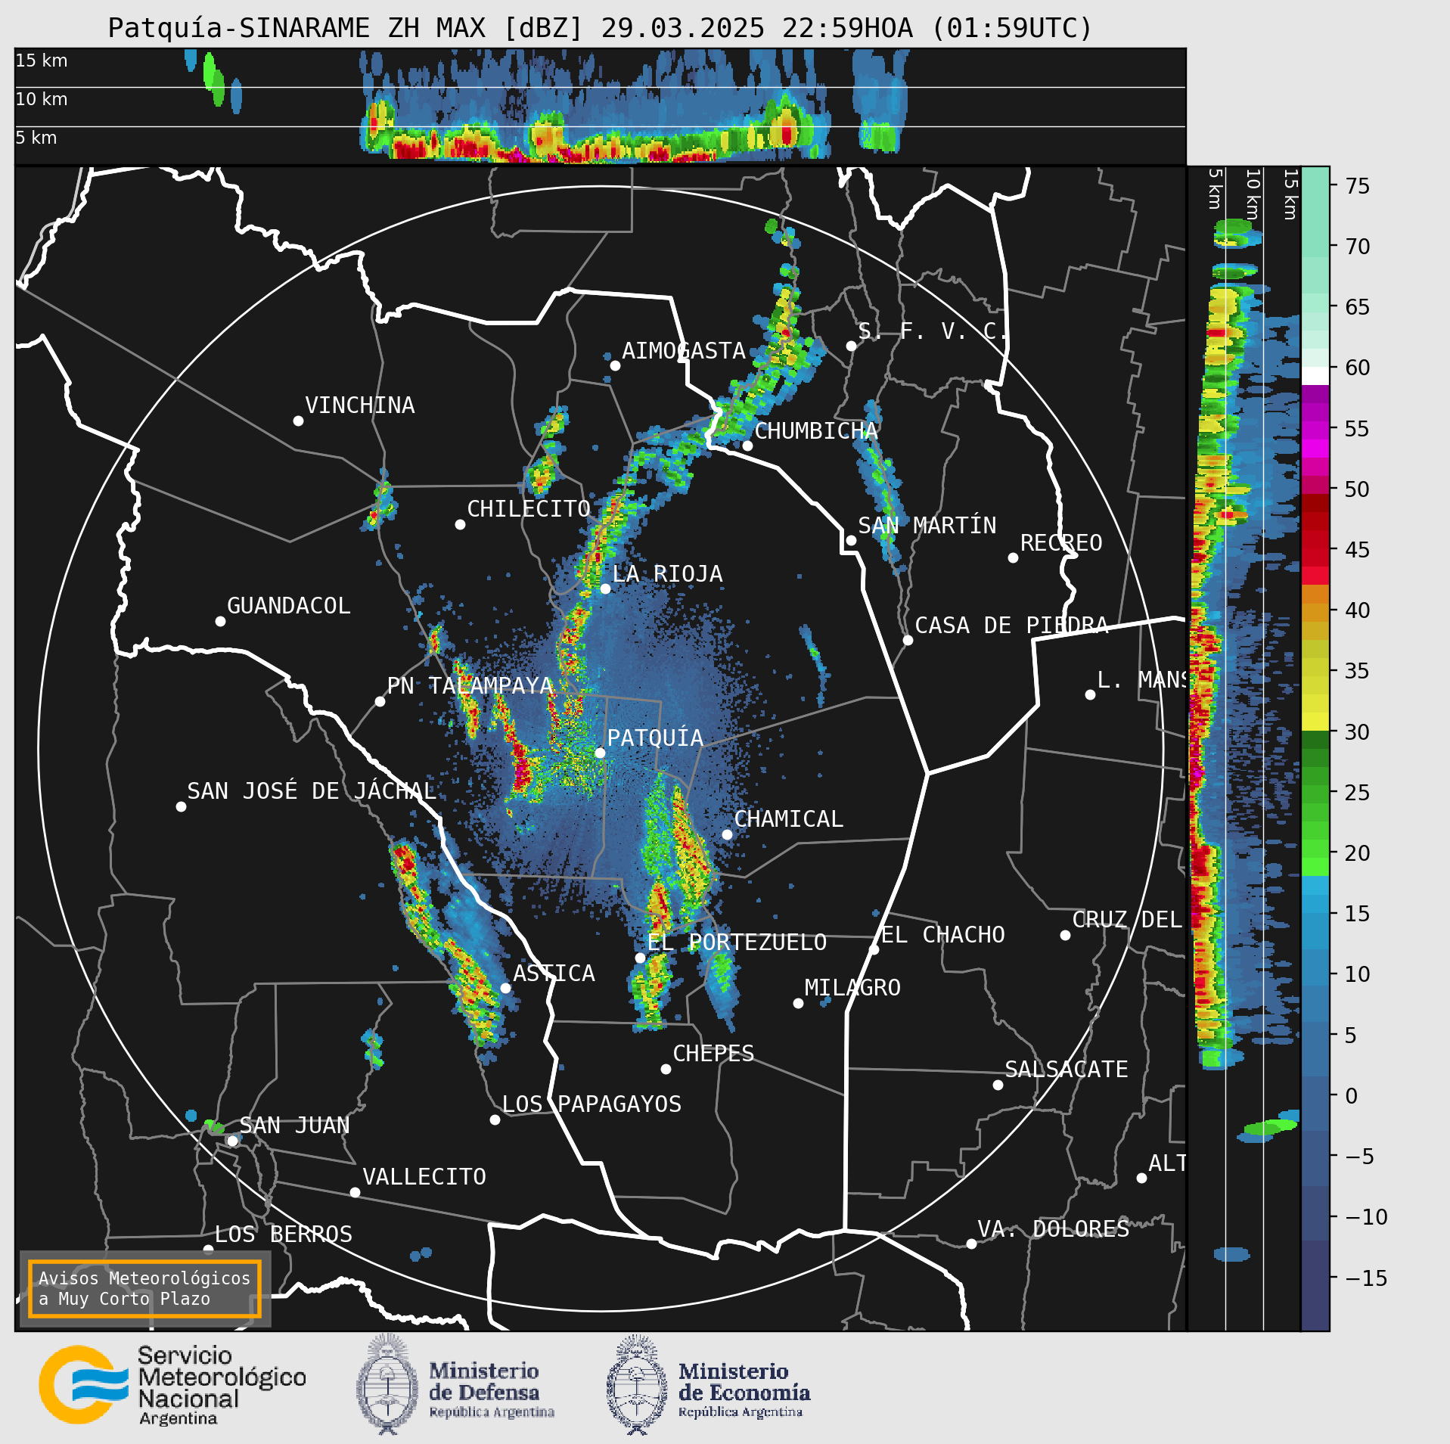Click the yellow 30 dBZ color band

(1315, 722)
